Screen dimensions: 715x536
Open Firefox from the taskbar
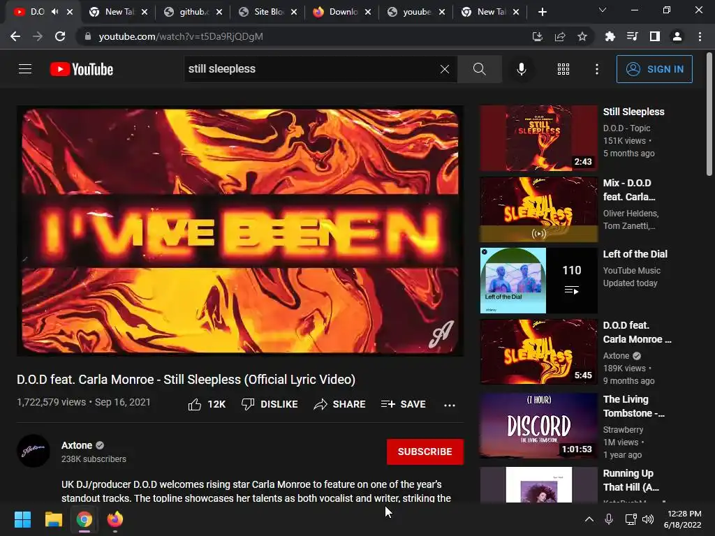click(115, 519)
